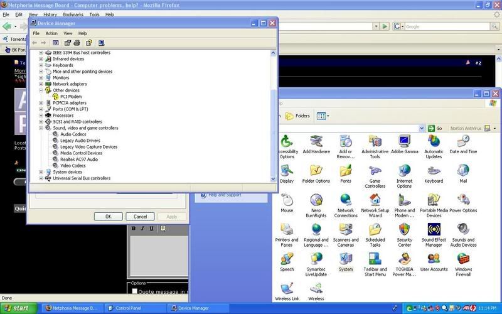Click the Print toolbar icon in Device Manager
The width and height of the screenshot is (502, 314).
click(77, 43)
